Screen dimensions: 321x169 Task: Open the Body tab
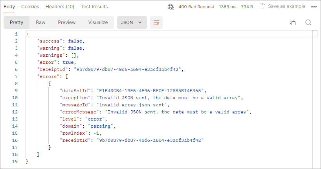(9, 7)
